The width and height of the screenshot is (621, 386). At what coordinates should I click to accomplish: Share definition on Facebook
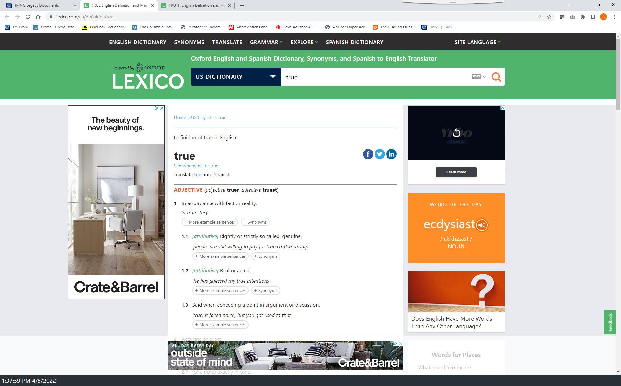click(368, 154)
